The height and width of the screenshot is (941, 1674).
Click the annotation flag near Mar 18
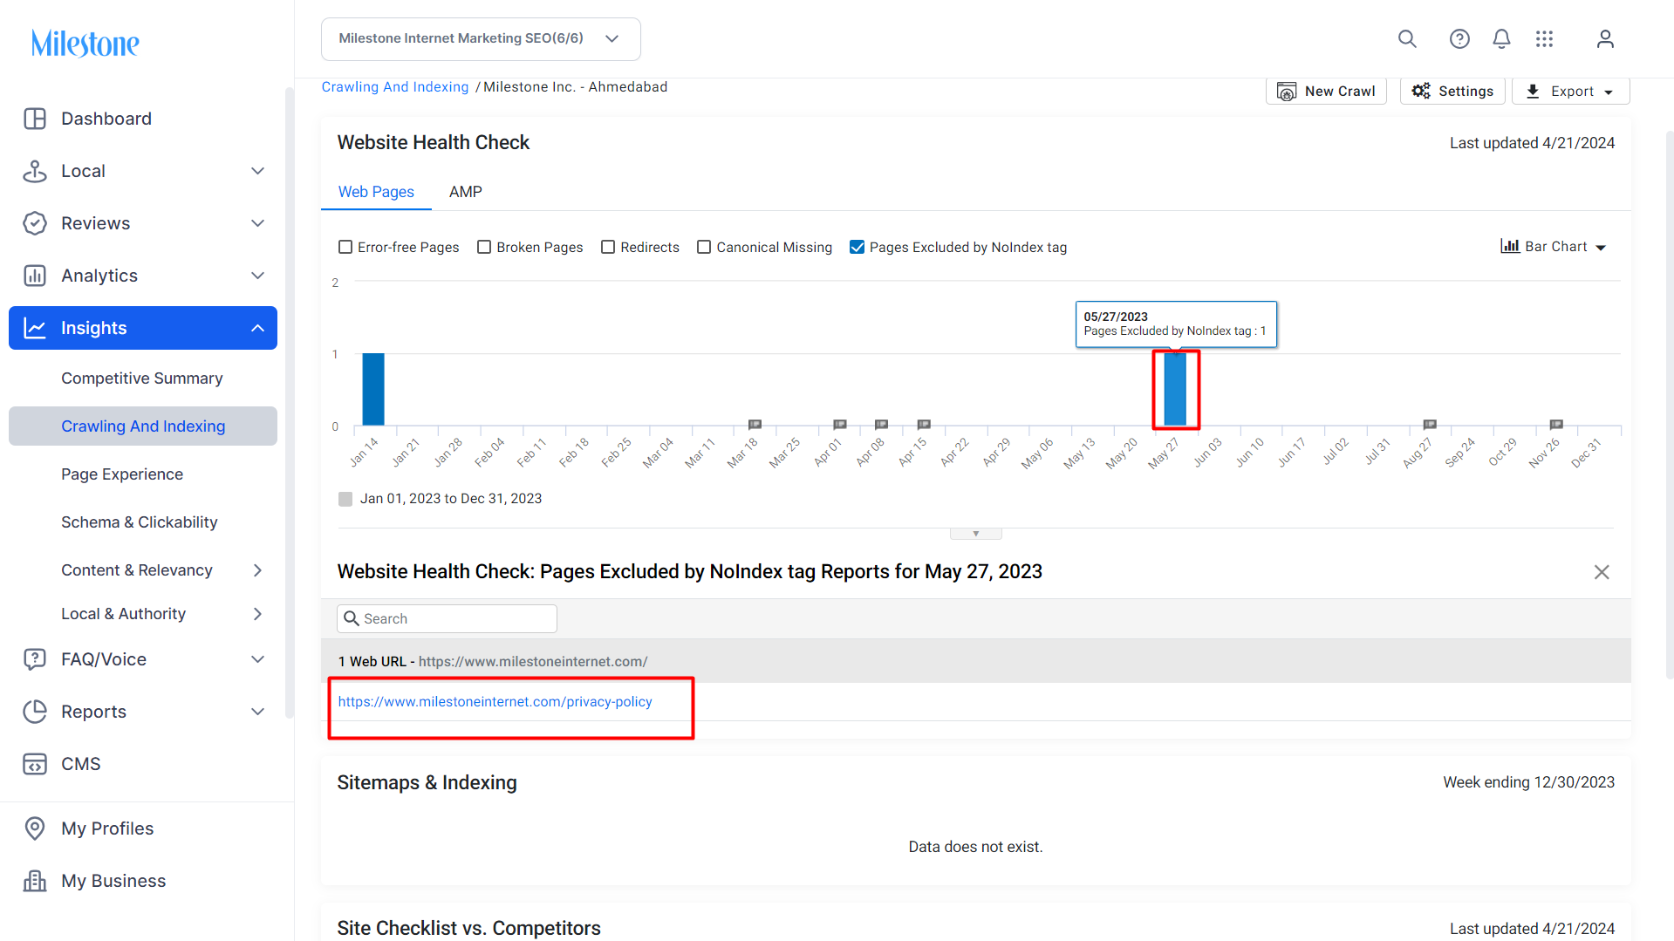755,425
